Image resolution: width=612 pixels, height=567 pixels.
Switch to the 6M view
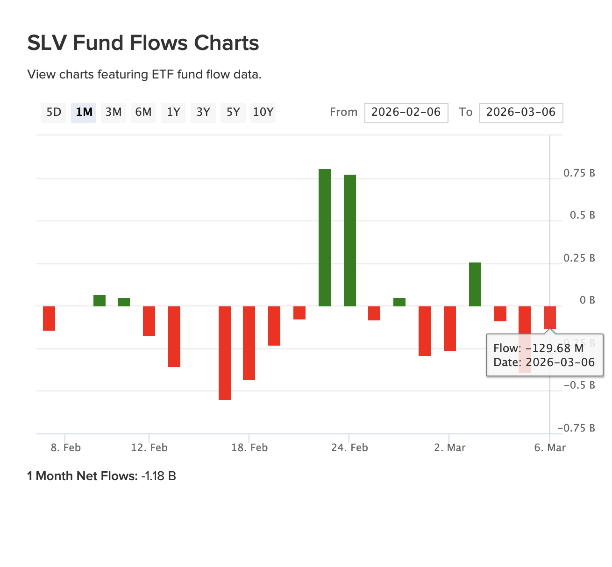pyautogui.click(x=143, y=112)
